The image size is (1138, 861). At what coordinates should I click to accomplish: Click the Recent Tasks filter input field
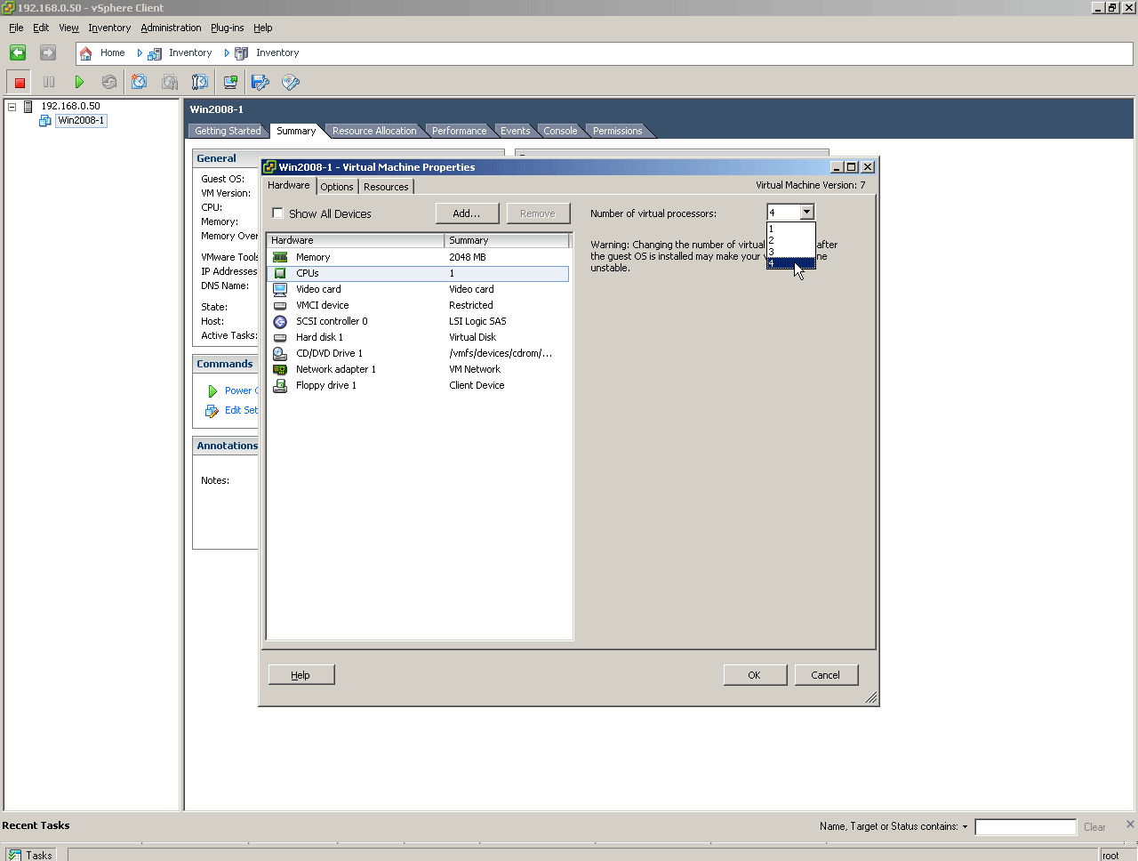[x=1025, y=827]
